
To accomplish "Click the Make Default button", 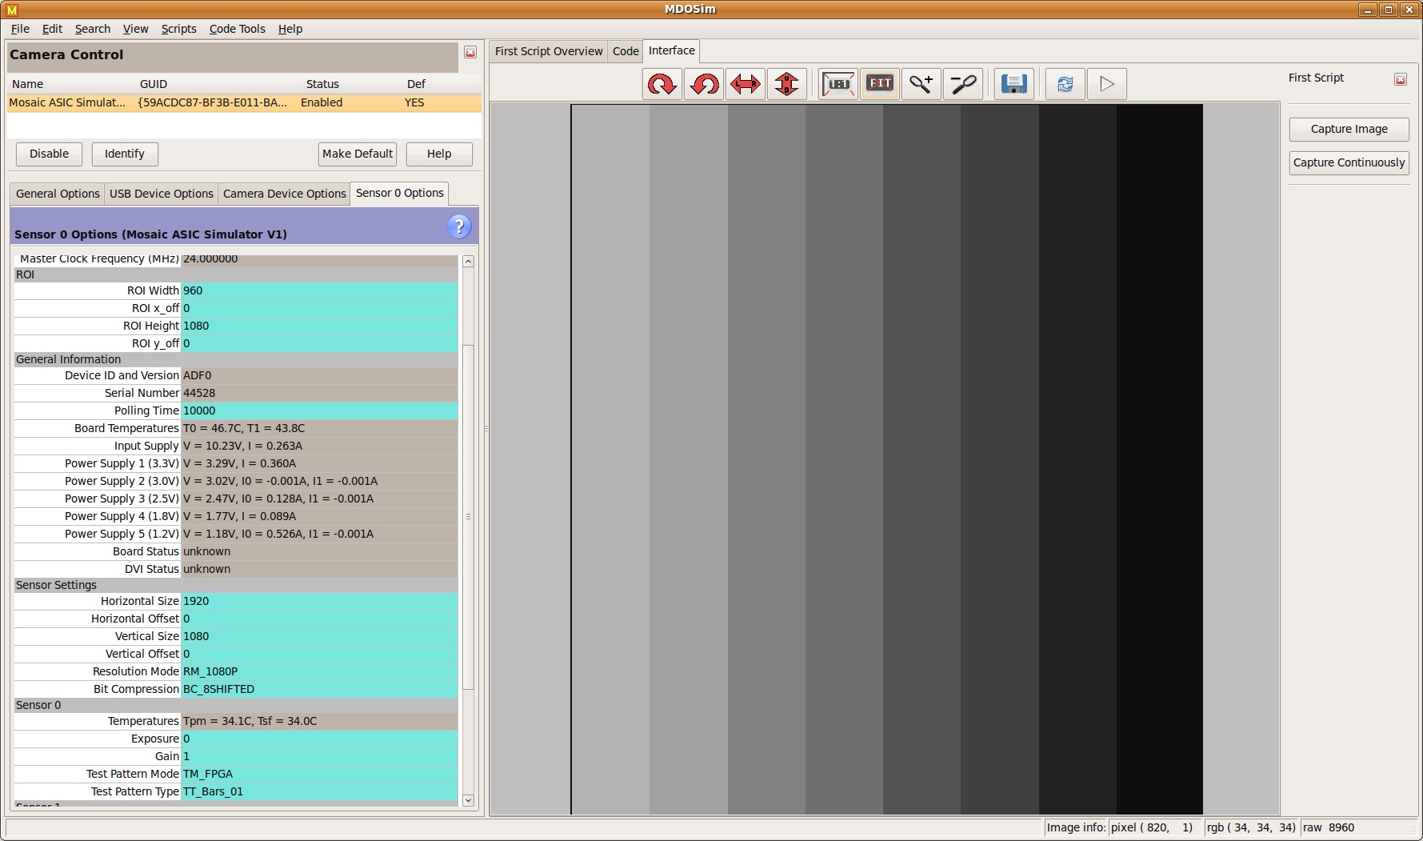I will [x=358, y=154].
